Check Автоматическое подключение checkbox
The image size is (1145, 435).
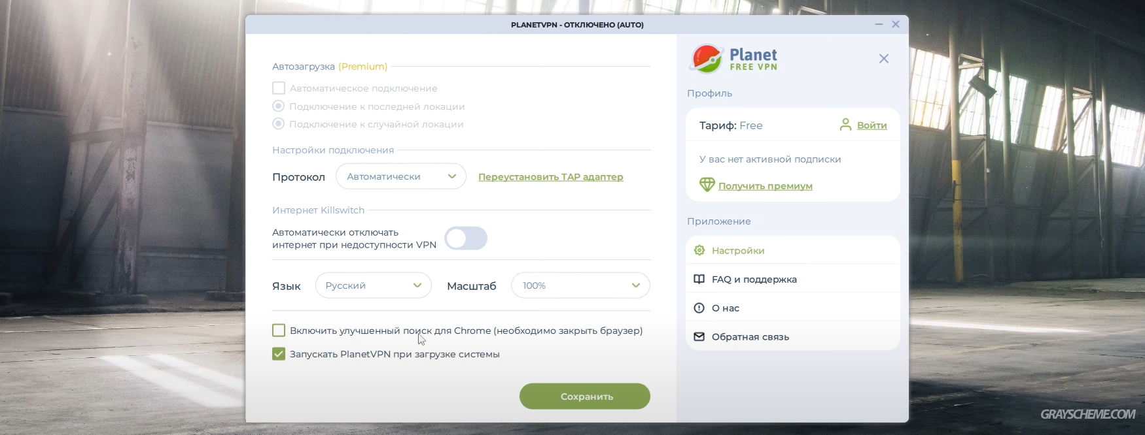pos(279,88)
